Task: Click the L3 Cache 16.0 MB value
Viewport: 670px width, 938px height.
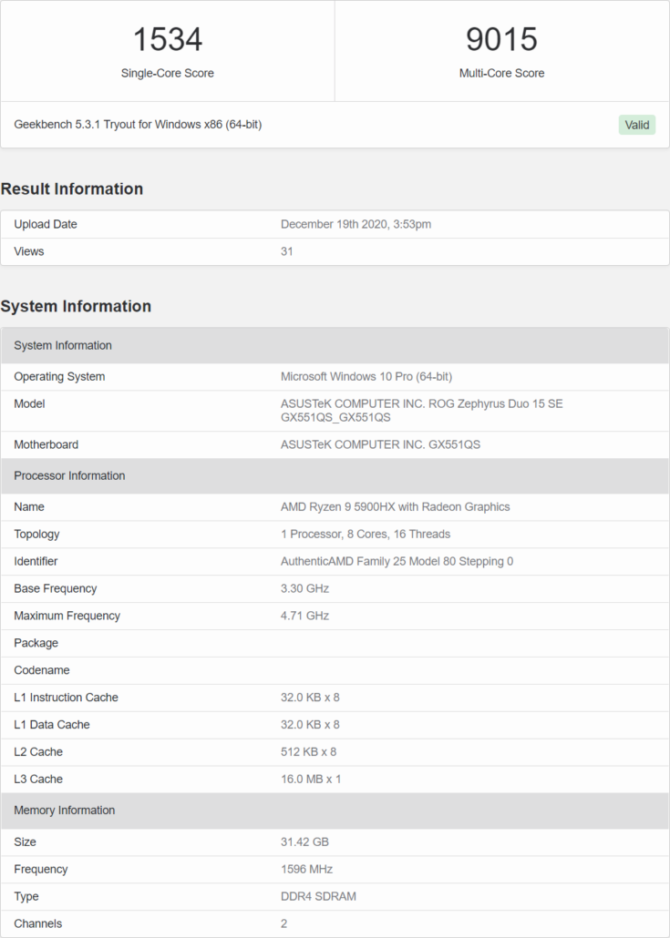Action: tap(311, 779)
